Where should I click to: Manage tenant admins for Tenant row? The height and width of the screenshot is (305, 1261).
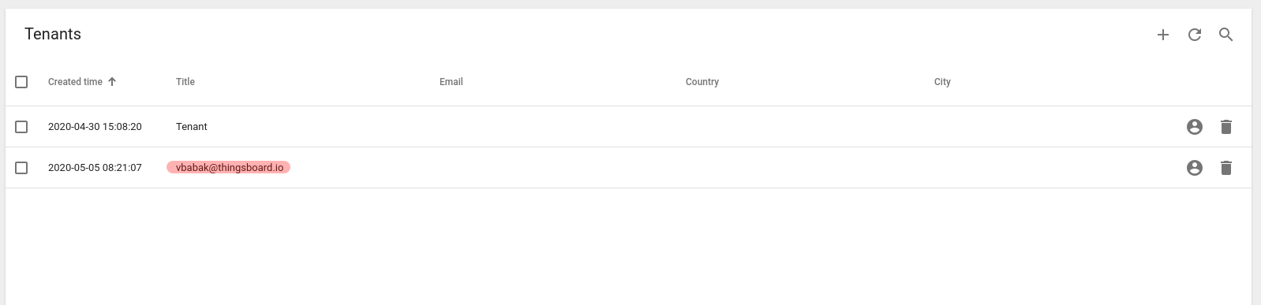point(1195,127)
